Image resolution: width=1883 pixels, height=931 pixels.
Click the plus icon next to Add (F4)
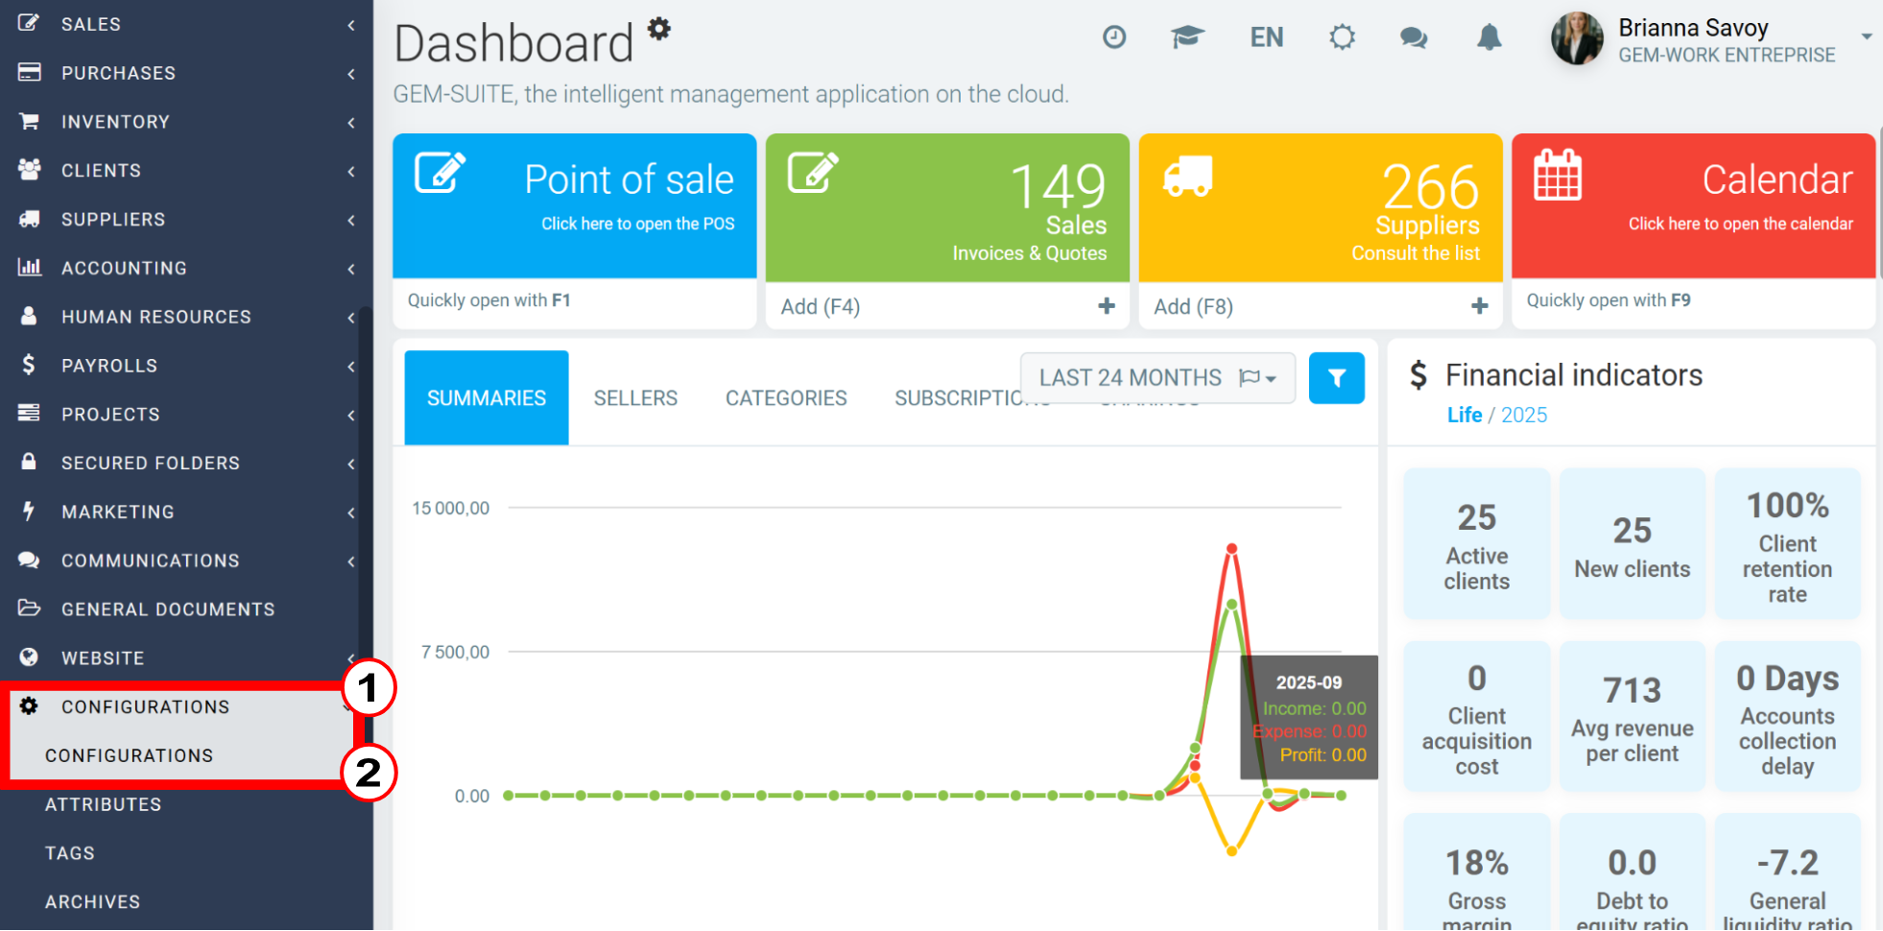pyautogui.click(x=1107, y=306)
